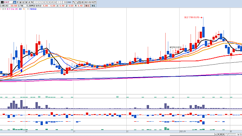
Task: Click the red 매수 buy button
Action: (87, 6)
